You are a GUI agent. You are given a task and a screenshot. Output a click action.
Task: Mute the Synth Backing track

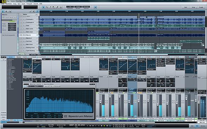[20, 51]
